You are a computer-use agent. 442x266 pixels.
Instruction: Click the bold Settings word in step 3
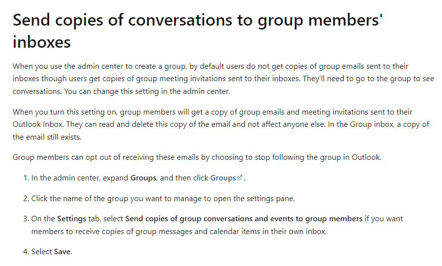[x=72, y=219]
